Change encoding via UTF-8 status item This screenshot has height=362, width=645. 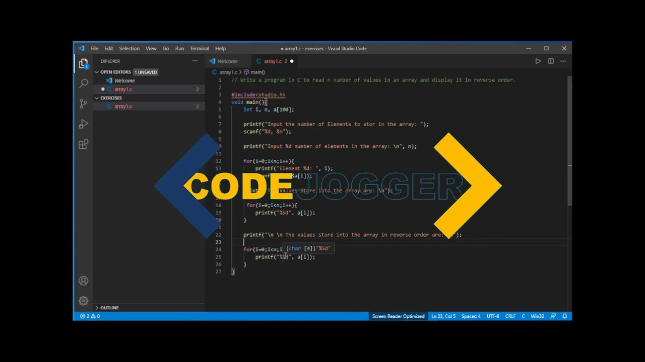coord(493,316)
